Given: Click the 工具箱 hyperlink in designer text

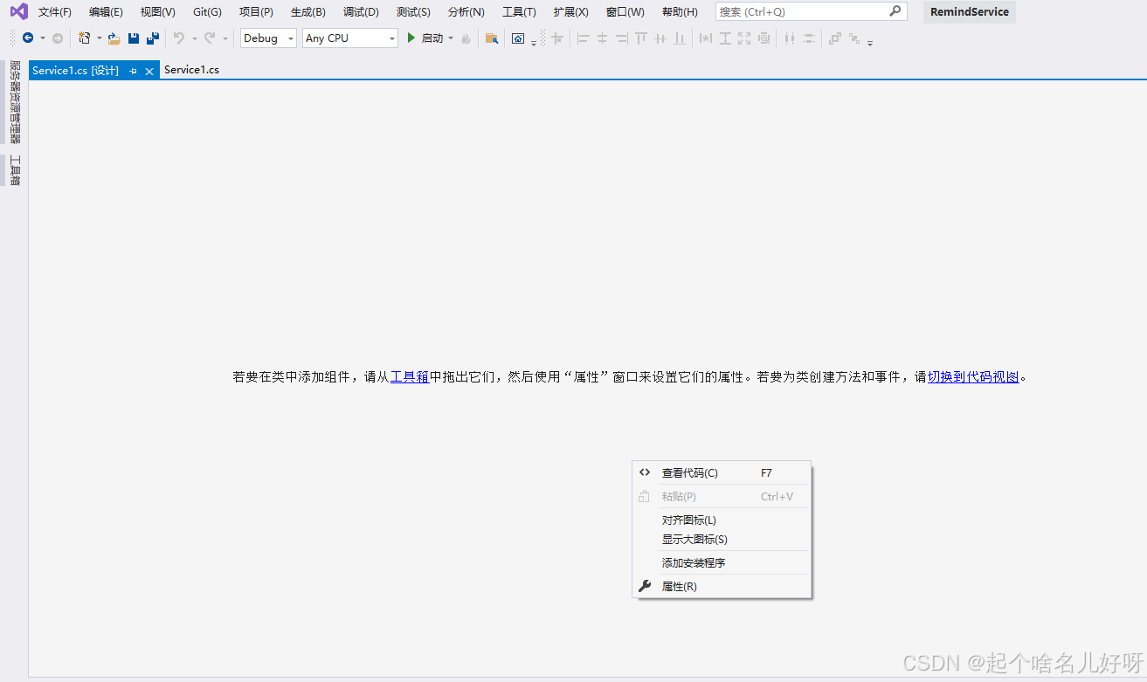Looking at the screenshot, I should click(409, 377).
